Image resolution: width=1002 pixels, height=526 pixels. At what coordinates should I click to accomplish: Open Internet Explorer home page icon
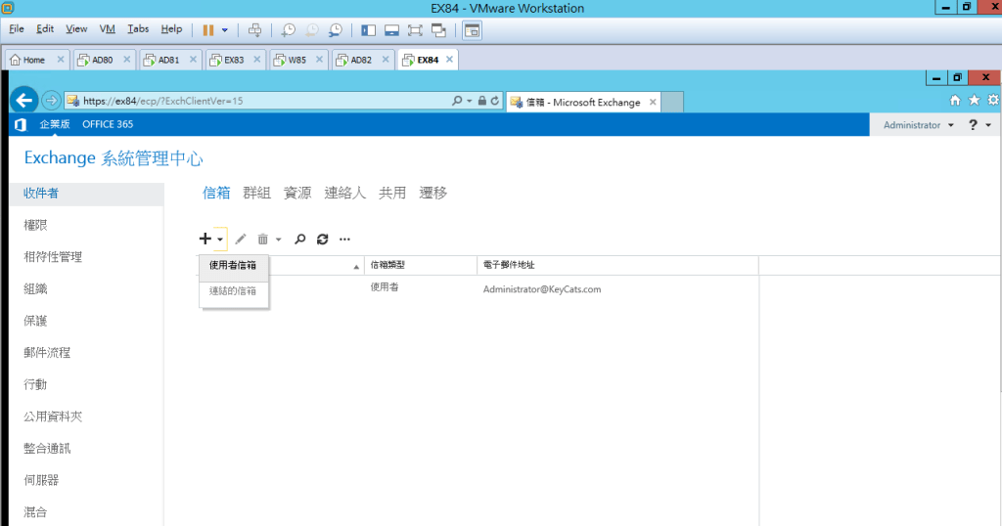click(x=955, y=101)
